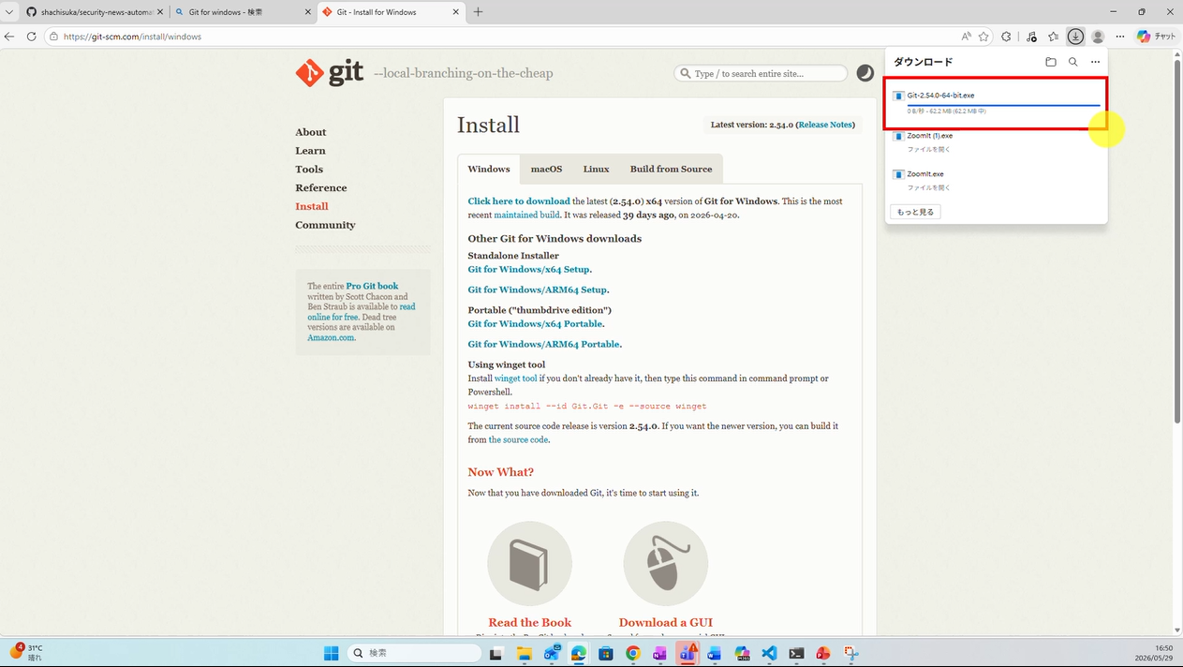Switch to shachisuka/security-news GitHub tab
The image size is (1183, 667).
coord(89,12)
